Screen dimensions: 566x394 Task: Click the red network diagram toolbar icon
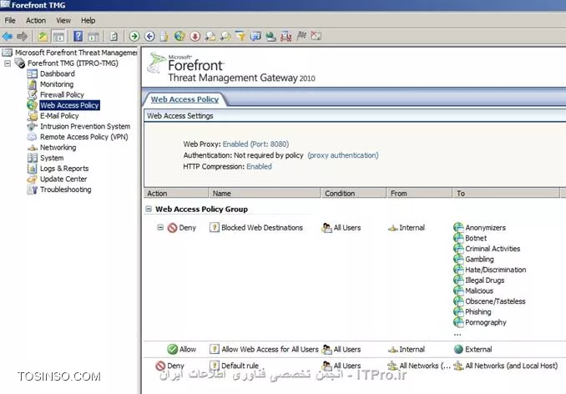coord(286,37)
